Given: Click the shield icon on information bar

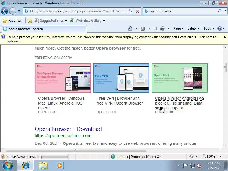Looking at the screenshot, I should 3,37.
